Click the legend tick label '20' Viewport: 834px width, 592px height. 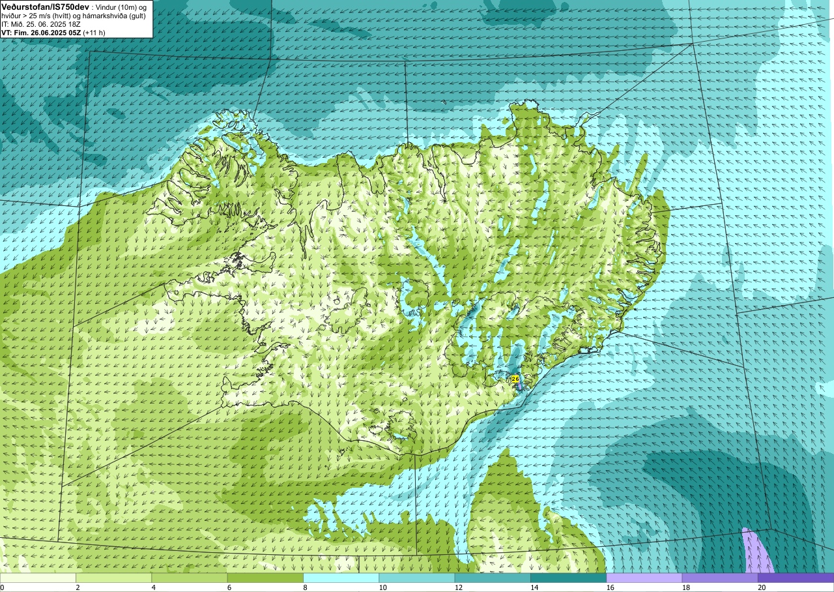(762, 587)
